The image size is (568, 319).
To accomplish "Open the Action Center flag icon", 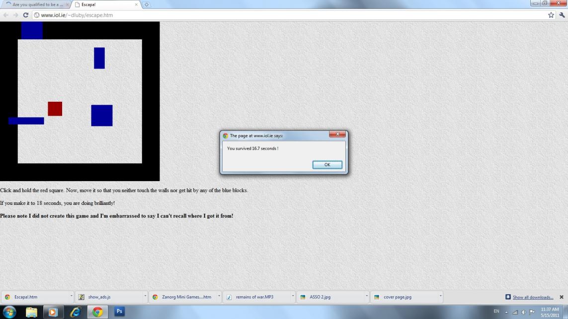I will click(x=532, y=312).
